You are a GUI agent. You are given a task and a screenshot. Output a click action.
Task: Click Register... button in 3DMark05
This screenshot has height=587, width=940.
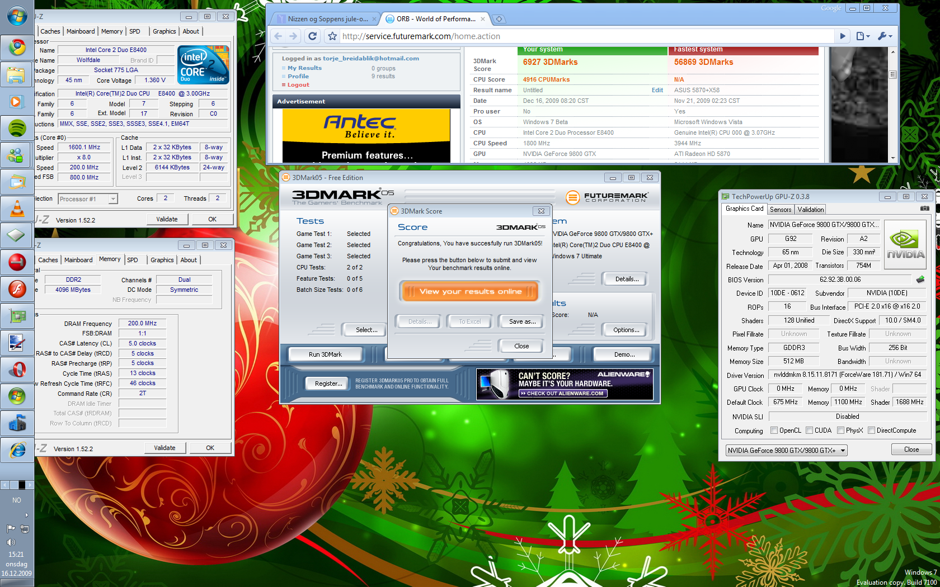(x=328, y=384)
